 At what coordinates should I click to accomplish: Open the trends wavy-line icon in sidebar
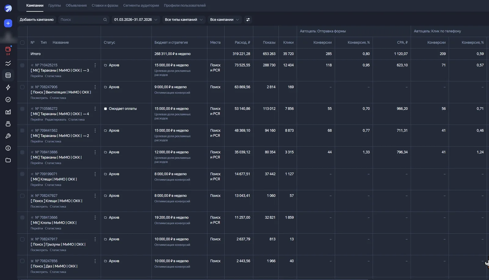[8, 63]
